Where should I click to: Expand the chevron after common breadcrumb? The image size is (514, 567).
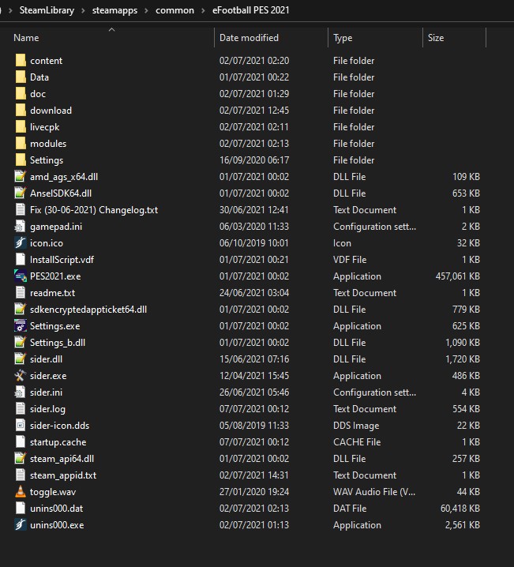click(x=203, y=10)
